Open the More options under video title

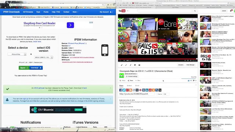click(138, 81)
